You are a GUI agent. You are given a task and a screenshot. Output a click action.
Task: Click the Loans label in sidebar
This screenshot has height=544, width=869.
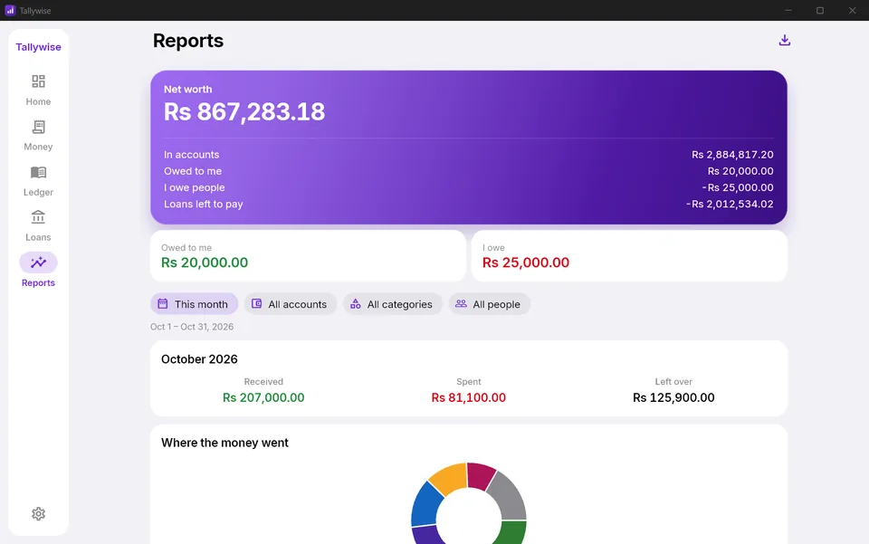[38, 237]
